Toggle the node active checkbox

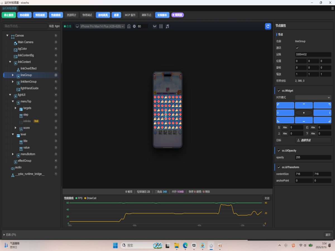tap(297, 48)
